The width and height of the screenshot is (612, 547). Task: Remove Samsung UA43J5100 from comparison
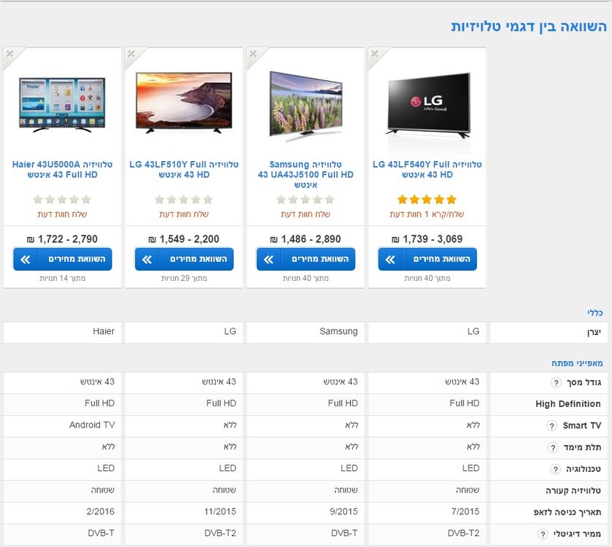click(253, 54)
